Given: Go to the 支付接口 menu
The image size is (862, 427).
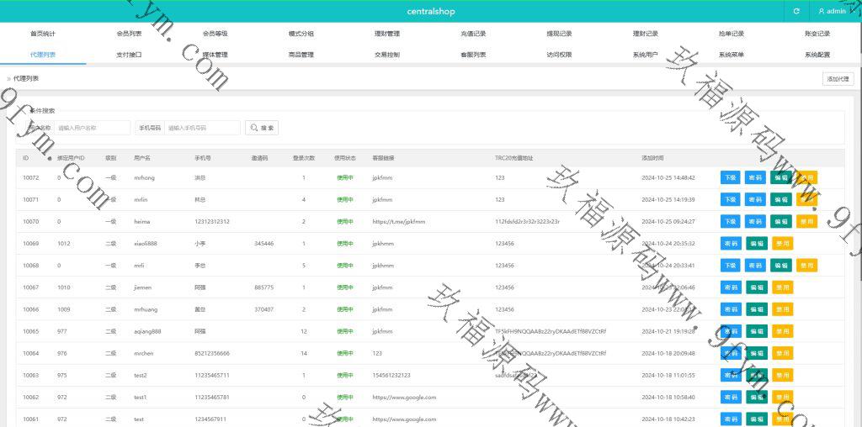Looking at the screenshot, I should click(x=129, y=55).
